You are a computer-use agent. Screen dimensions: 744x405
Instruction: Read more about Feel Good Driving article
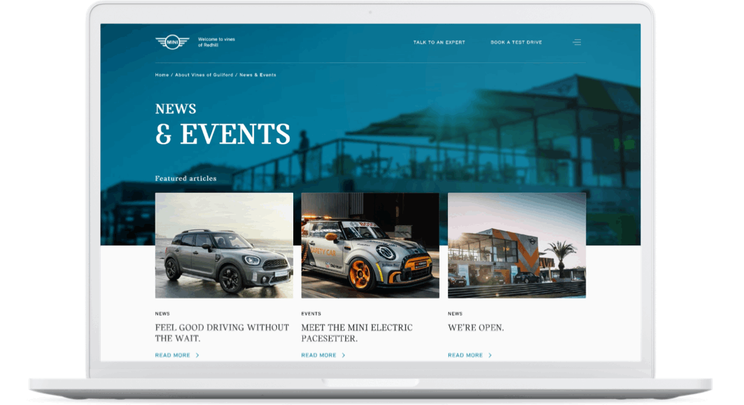click(172, 355)
